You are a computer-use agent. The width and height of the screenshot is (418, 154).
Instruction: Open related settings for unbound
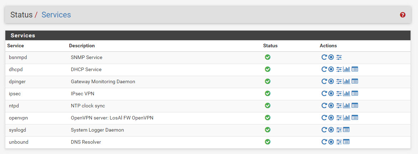tap(339, 142)
